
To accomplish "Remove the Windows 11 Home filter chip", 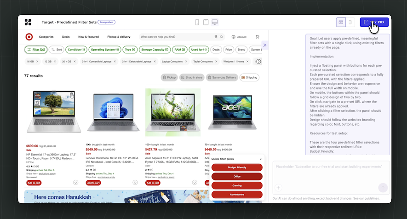I will pos(247,62).
